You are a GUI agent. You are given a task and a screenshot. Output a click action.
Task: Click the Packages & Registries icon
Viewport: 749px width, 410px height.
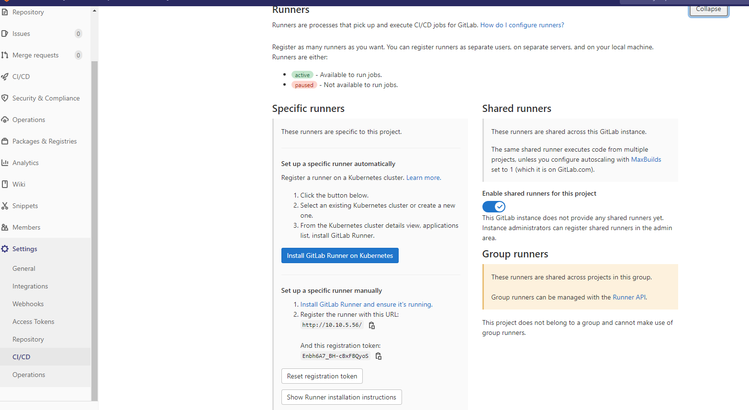[5, 141]
